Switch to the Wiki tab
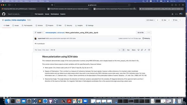Image resolution: width=187 pixels, height=105 pixels. [59, 25]
